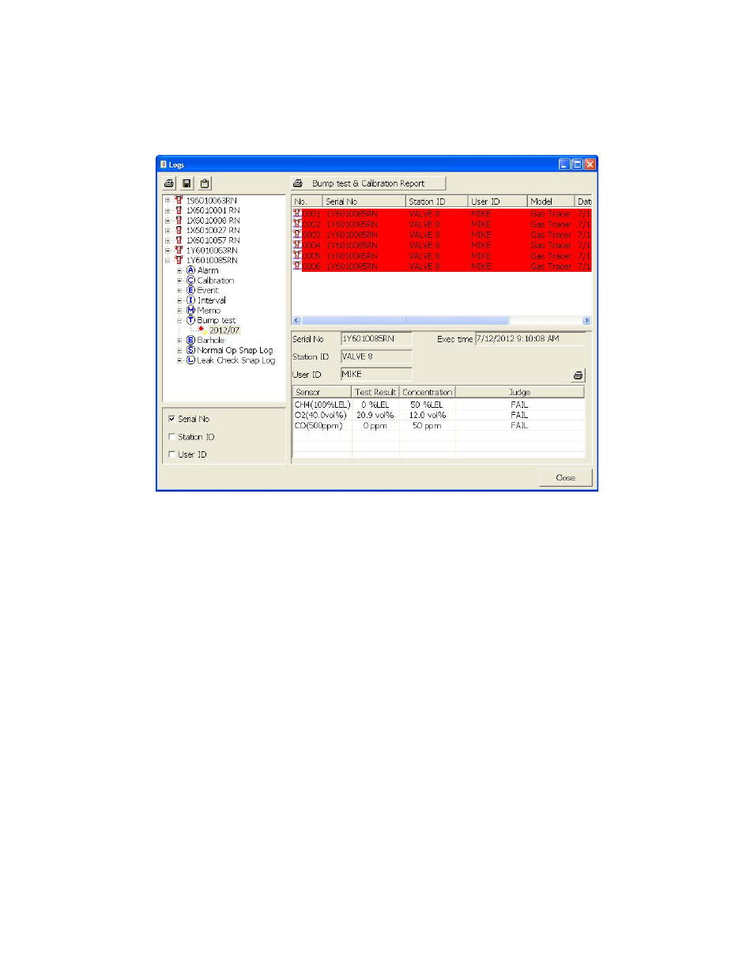754x976 pixels.
Task: Select the Leak Check Snap Log item
Action: 236,360
